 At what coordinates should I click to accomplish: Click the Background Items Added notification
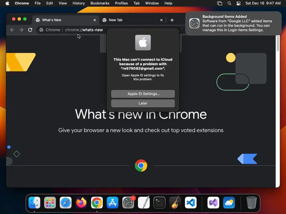pos(233,23)
